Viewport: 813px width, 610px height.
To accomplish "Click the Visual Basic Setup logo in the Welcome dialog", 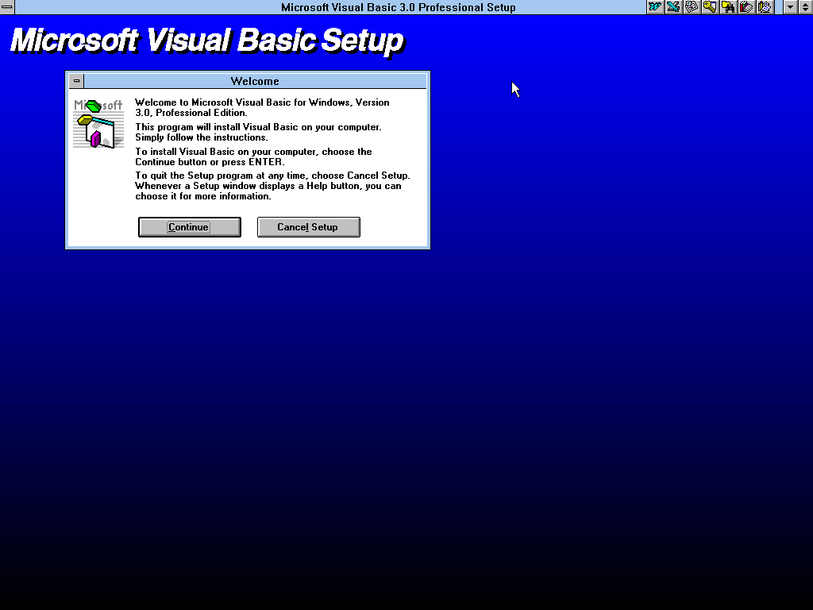I will 98,123.
